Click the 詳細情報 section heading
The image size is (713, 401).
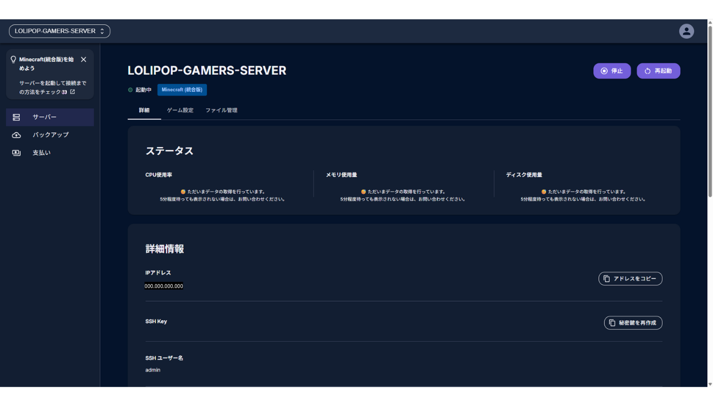click(x=165, y=249)
